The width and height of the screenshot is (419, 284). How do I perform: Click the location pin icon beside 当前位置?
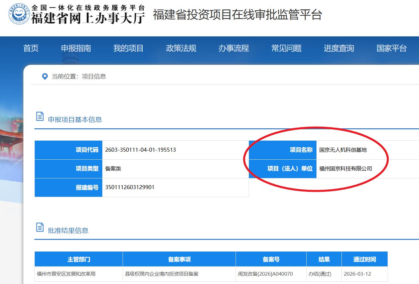pos(45,77)
